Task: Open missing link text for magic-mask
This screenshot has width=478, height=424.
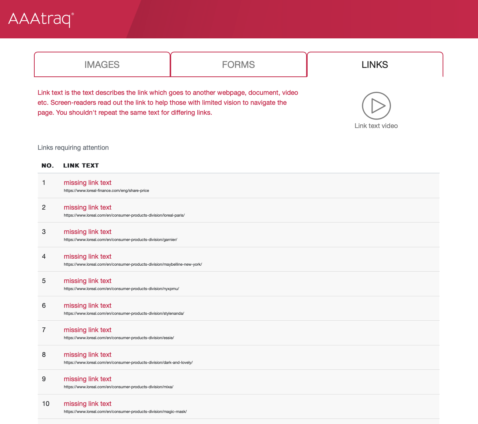Action: (x=87, y=404)
